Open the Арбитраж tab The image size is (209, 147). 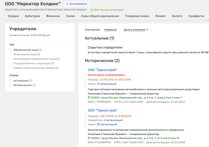click(x=32, y=16)
